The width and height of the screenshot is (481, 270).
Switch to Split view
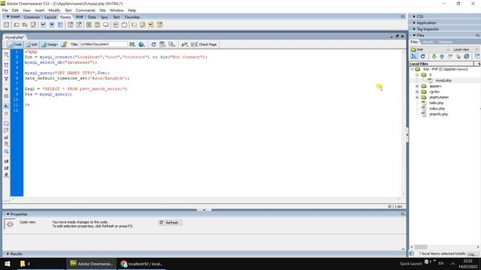(32, 44)
